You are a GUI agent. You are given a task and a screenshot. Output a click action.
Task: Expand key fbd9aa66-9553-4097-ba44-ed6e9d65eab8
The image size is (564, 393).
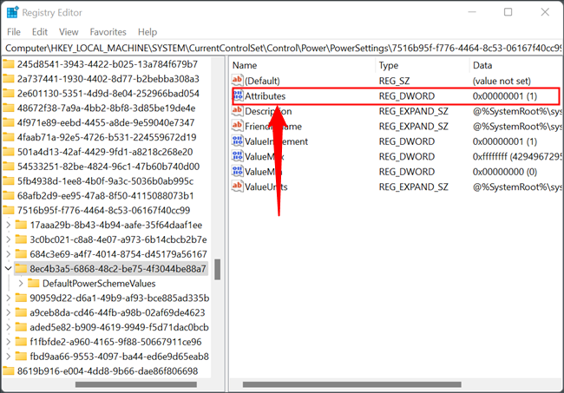click(x=9, y=357)
